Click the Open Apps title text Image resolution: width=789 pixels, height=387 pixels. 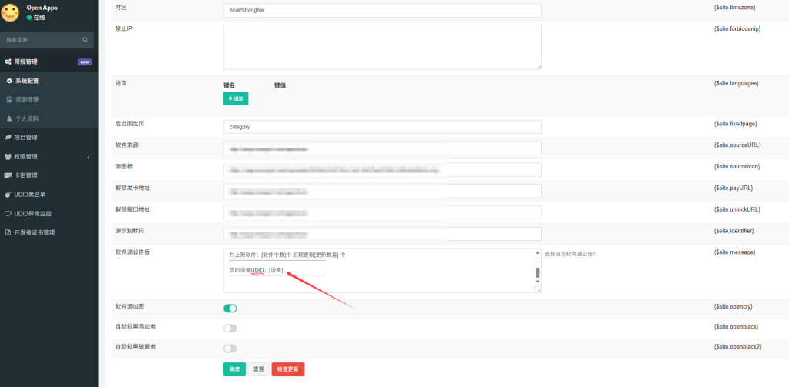[42, 8]
